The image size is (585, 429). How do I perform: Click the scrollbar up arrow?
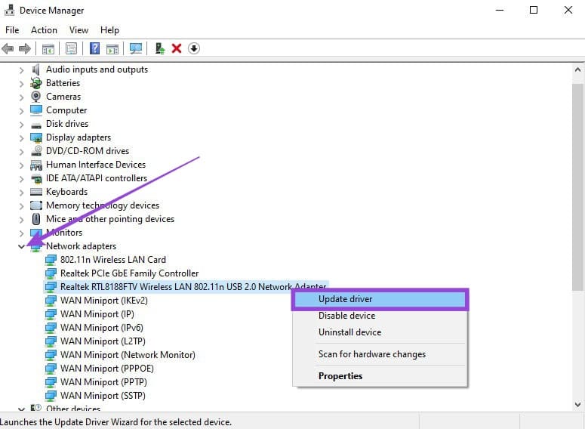click(x=577, y=69)
